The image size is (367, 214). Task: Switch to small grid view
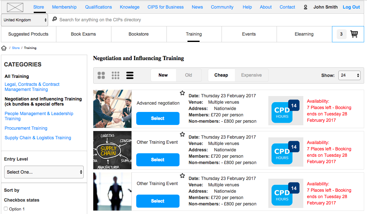click(x=116, y=75)
